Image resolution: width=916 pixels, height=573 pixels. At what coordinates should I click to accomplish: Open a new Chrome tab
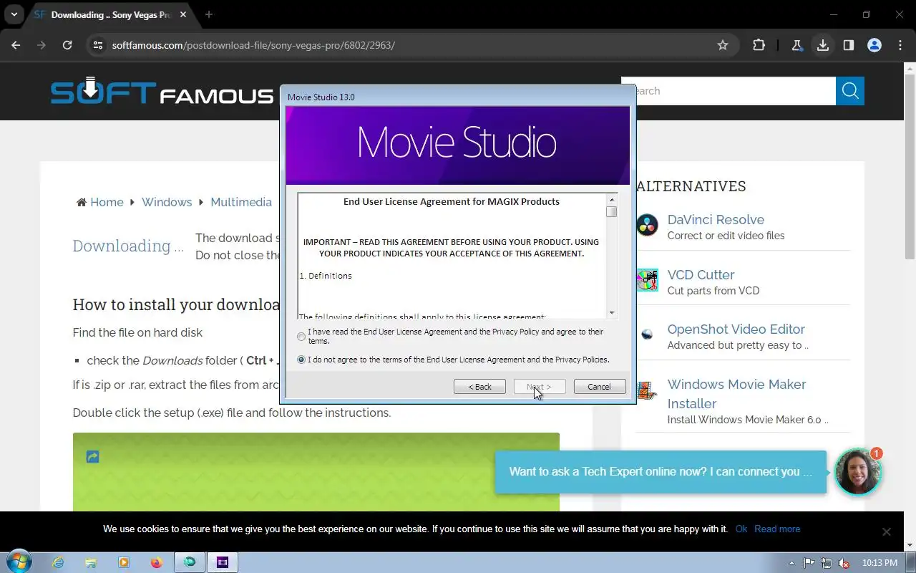(209, 14)
